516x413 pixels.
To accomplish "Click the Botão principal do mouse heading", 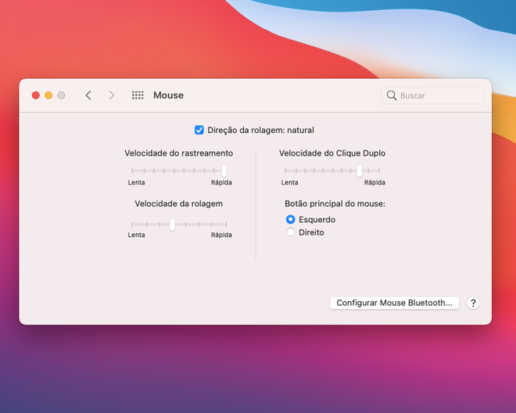I will click(x=335, y=204).
